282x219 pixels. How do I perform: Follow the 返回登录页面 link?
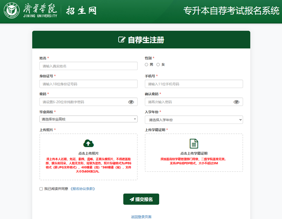[x=141, y=217]
